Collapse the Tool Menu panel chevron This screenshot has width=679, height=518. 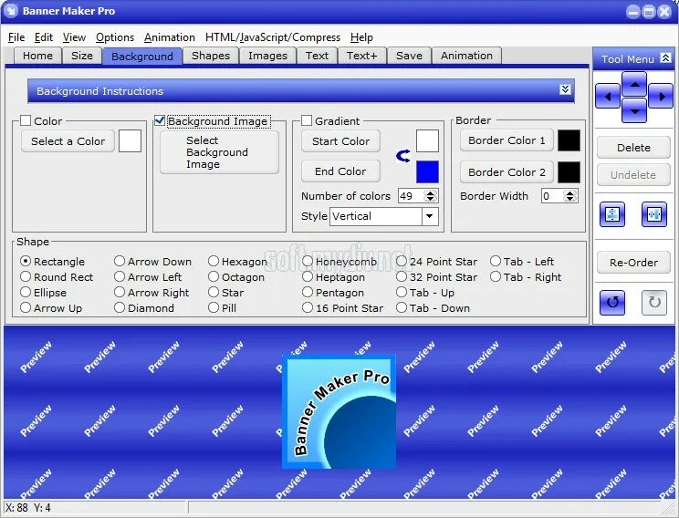(x=665, y=58)
